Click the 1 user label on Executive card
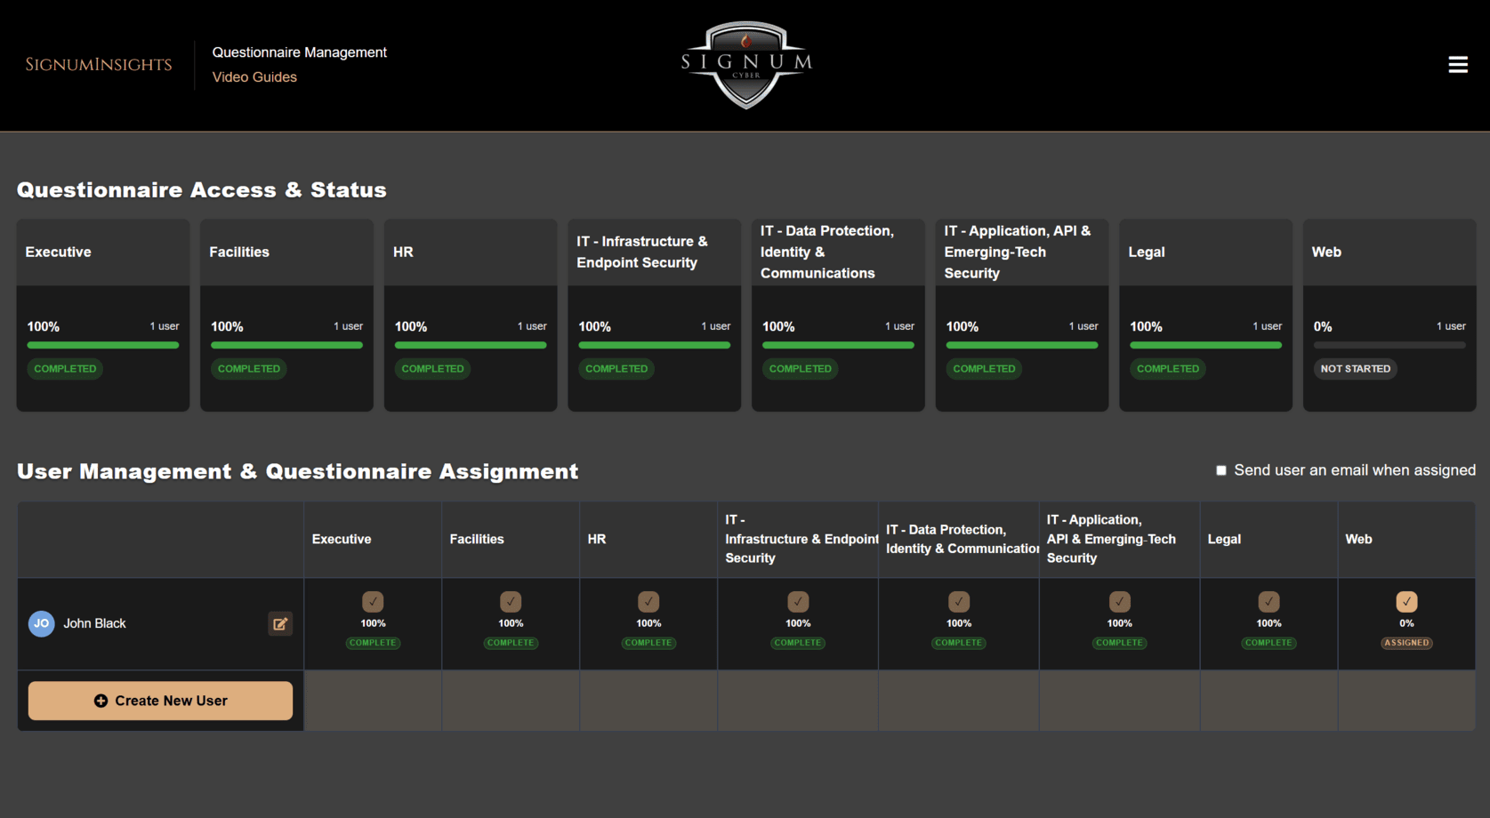 [165, 326]
